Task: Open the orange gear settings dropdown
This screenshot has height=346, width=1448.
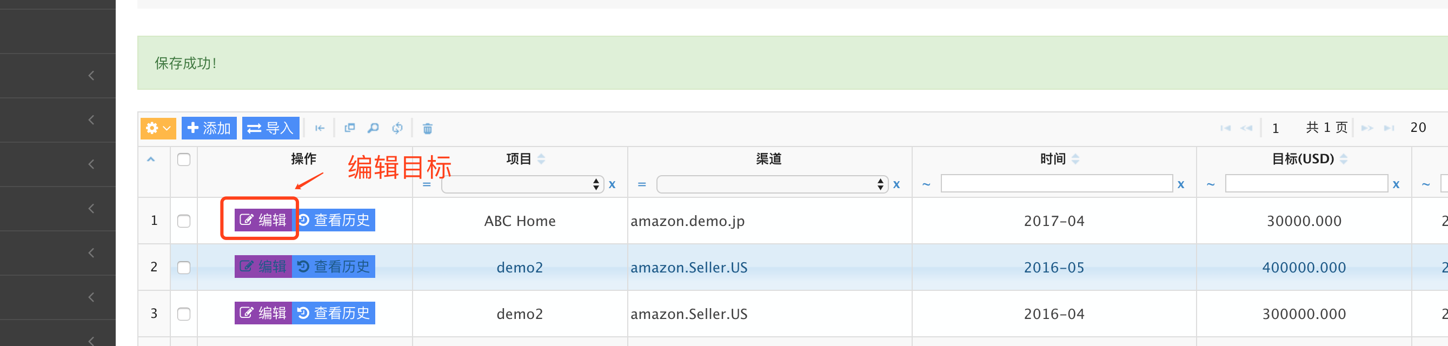Action: (x=158, y=129)
